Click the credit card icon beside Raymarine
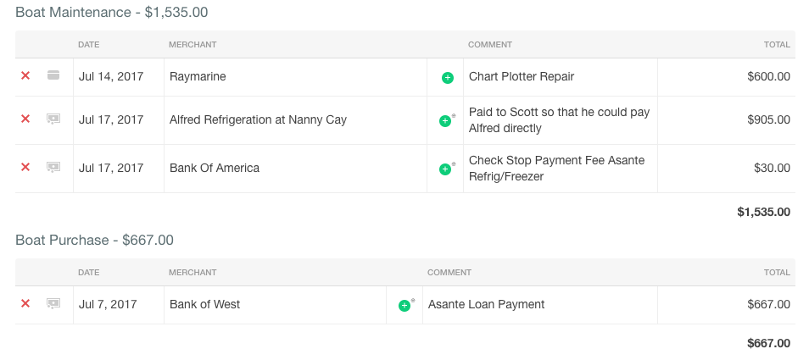Image resolution: width=809 pixels, height=360 pixels. pyautogui.click(x=53, y=75)
